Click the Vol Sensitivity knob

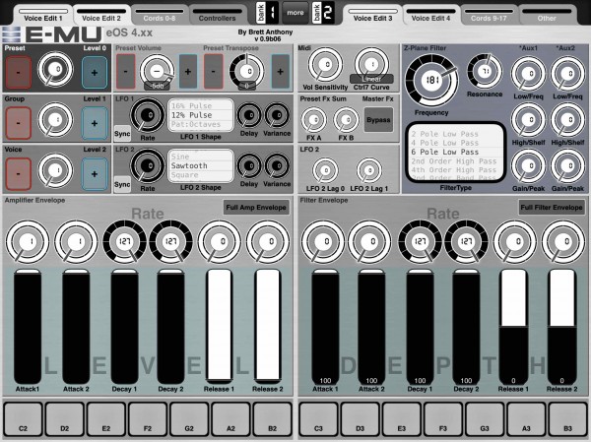325,65
